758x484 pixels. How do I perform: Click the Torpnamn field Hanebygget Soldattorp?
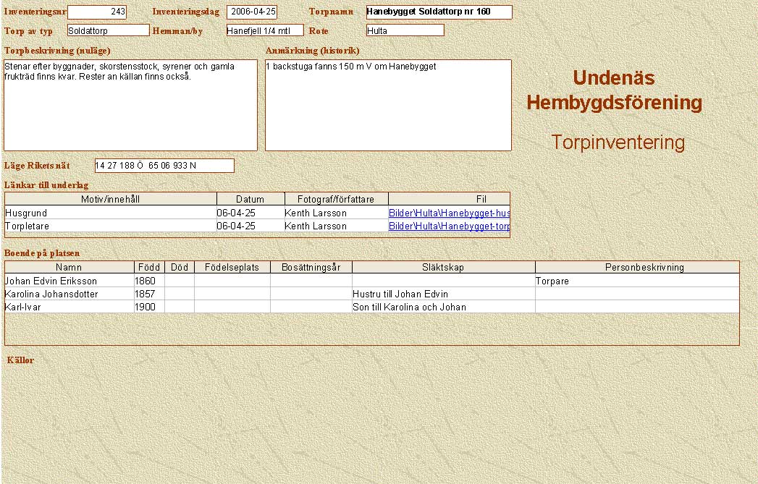[x=439, y=12]
